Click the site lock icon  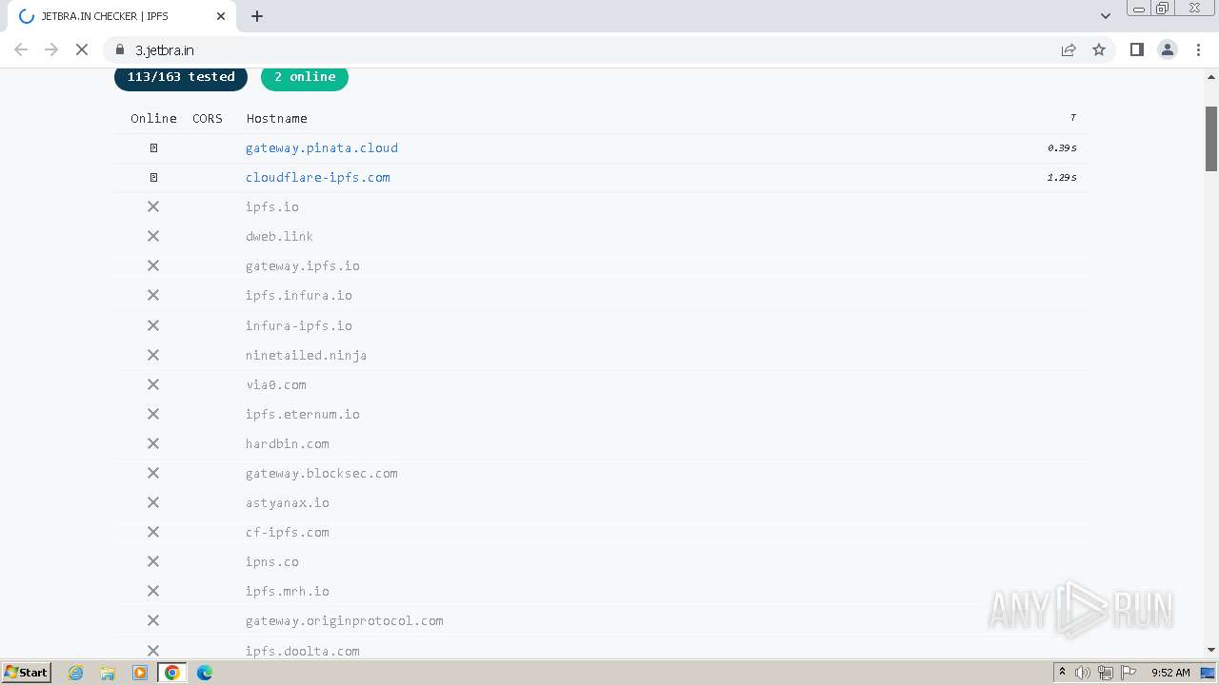tap(120, 49)
